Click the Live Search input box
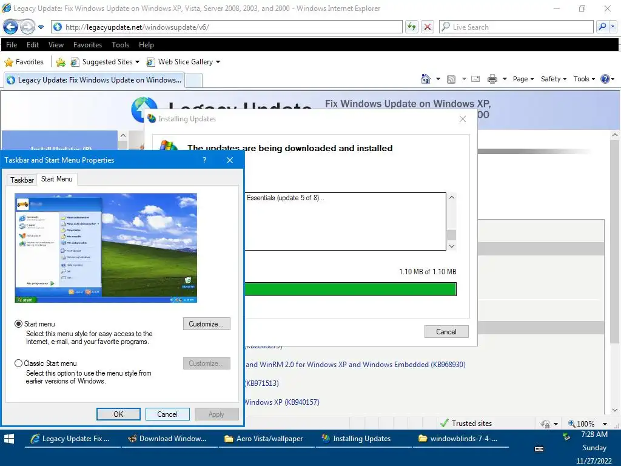Screen dimensions: 621x466 [x=516, y=27]
